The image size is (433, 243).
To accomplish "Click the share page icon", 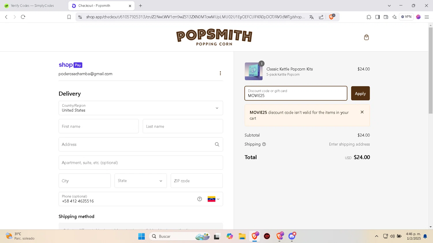I will pyautogui.click(x=321, y=17).
